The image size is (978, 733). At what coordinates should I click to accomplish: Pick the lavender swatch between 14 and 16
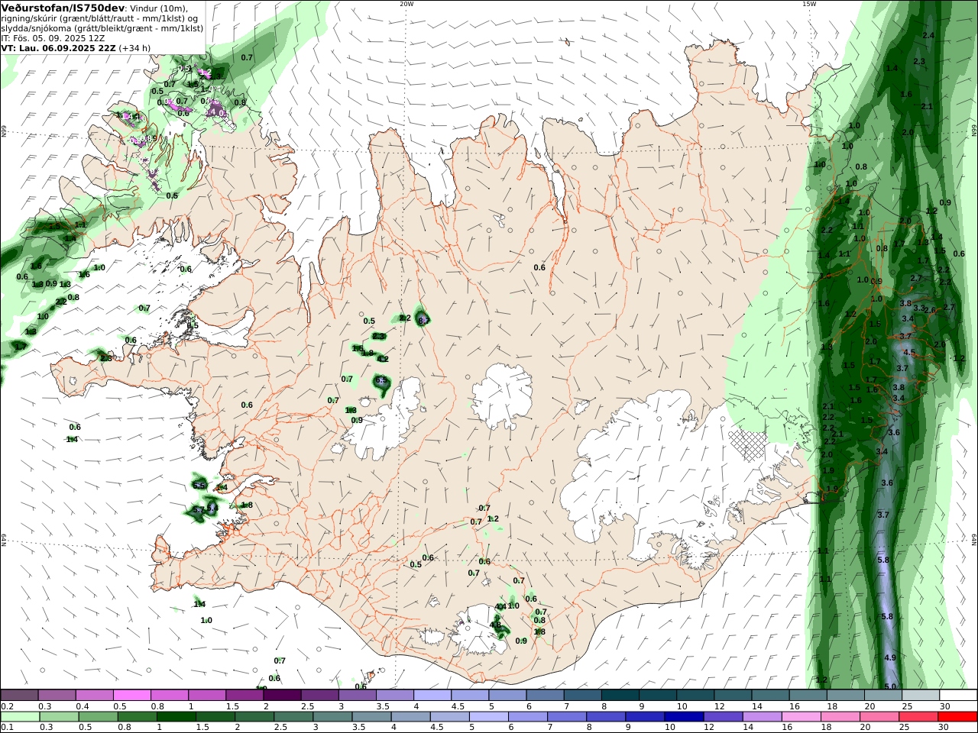[761, 717]
